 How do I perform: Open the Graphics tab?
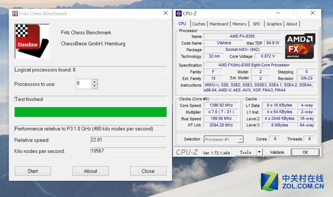[274, 24]
